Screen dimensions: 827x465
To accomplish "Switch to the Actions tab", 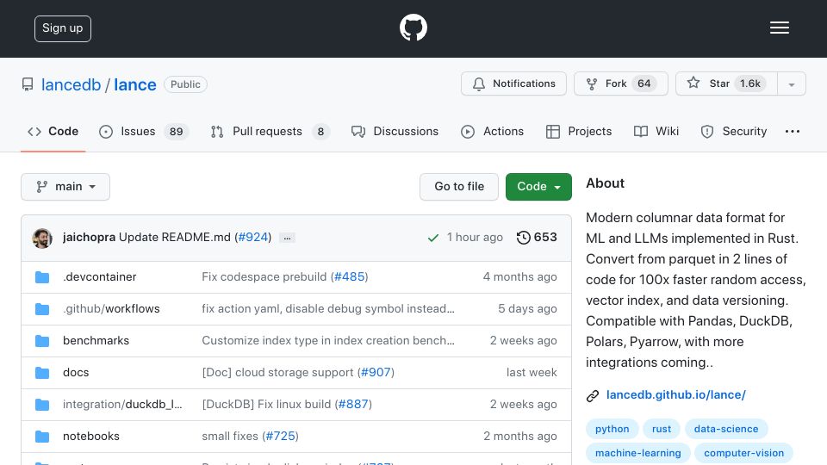I will (492, 131).
